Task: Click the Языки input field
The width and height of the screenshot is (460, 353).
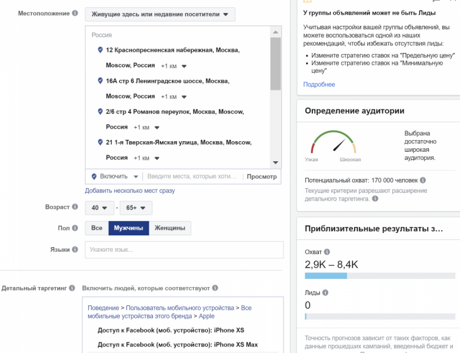Action: 184,249
